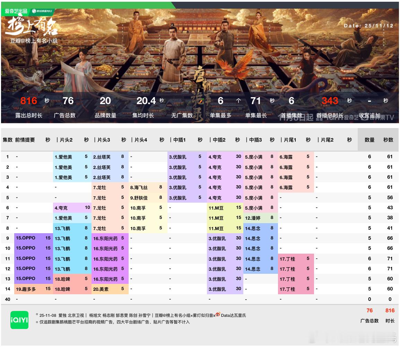This screenshot has height=347, width=400.
Task: Click the 片头3 column header
Action: click(104, 140)
